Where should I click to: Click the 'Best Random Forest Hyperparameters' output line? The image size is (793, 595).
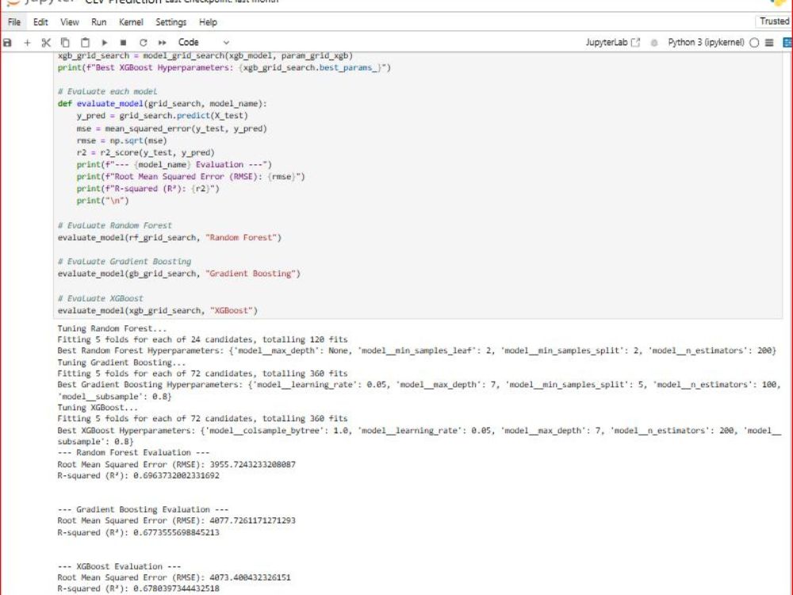[x=416, y=351]
